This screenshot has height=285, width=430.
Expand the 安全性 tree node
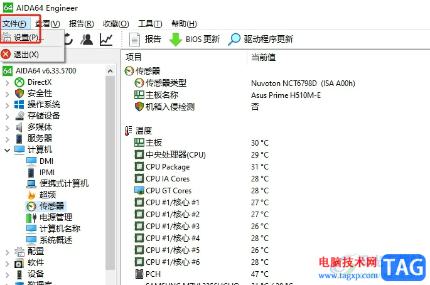pyautogui.click(x=8, y=94)
